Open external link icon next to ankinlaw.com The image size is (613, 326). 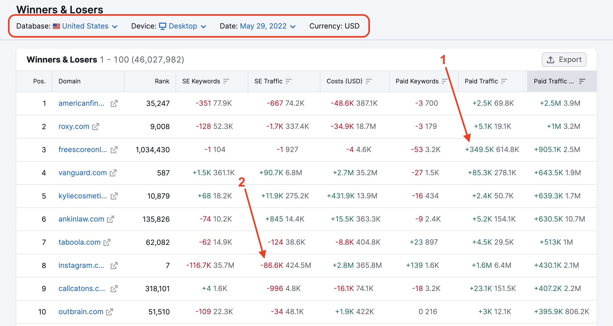coord(111,219)
